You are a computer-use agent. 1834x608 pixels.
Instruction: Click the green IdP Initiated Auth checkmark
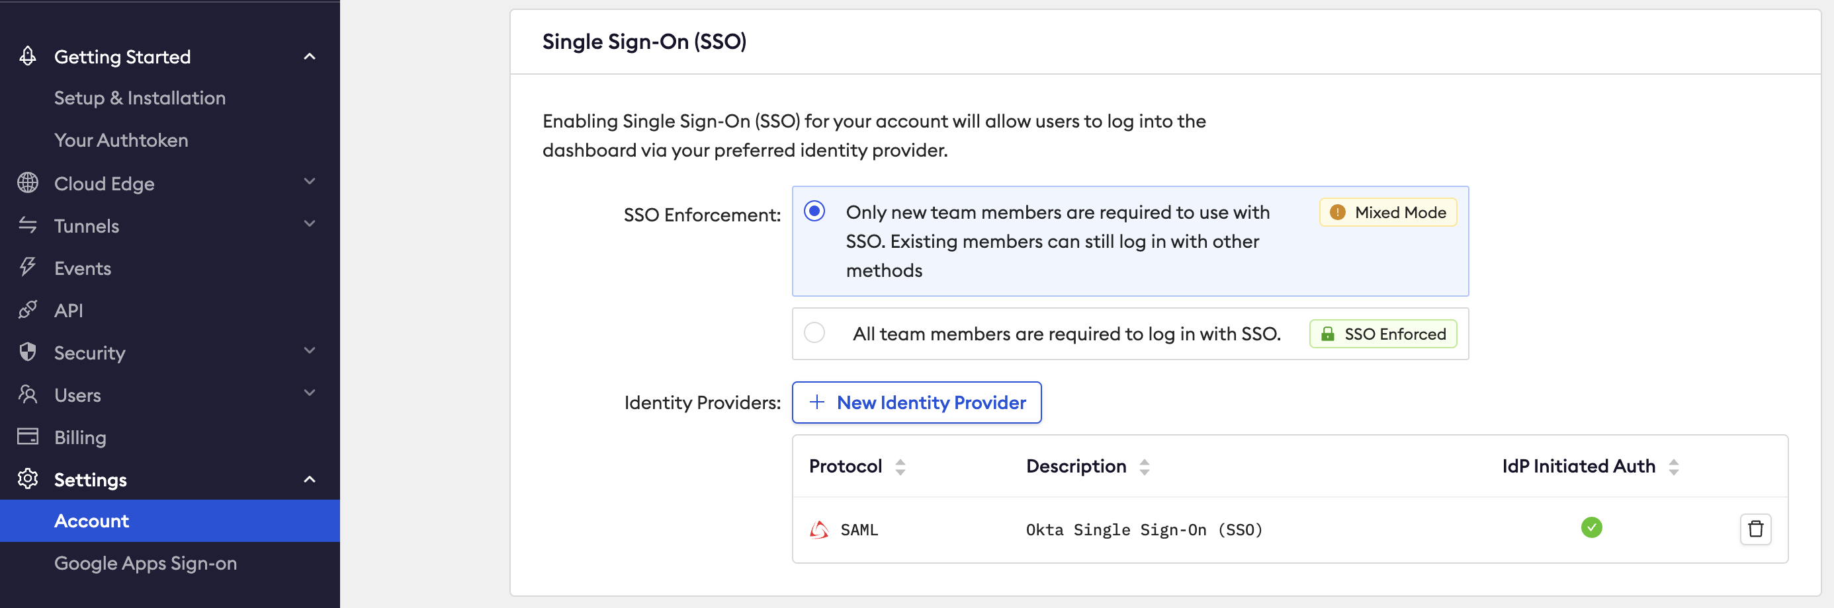1593,527
